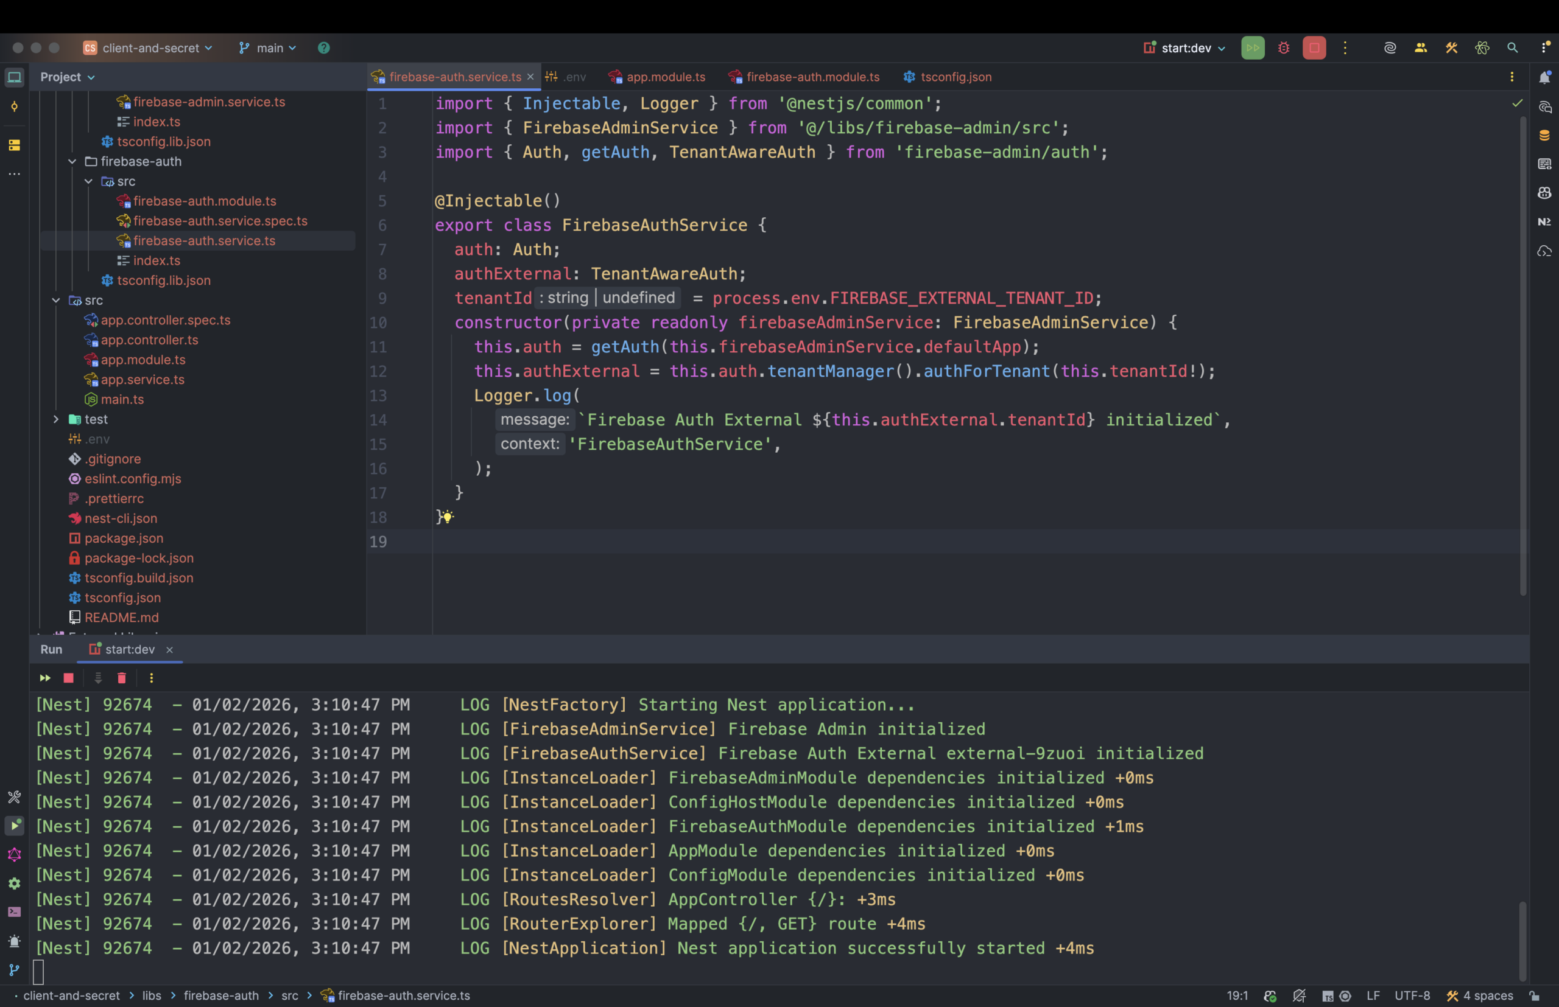Open Search Everywhere magnifier icon
The image size is (1559, 1007).
(1512, 47)
